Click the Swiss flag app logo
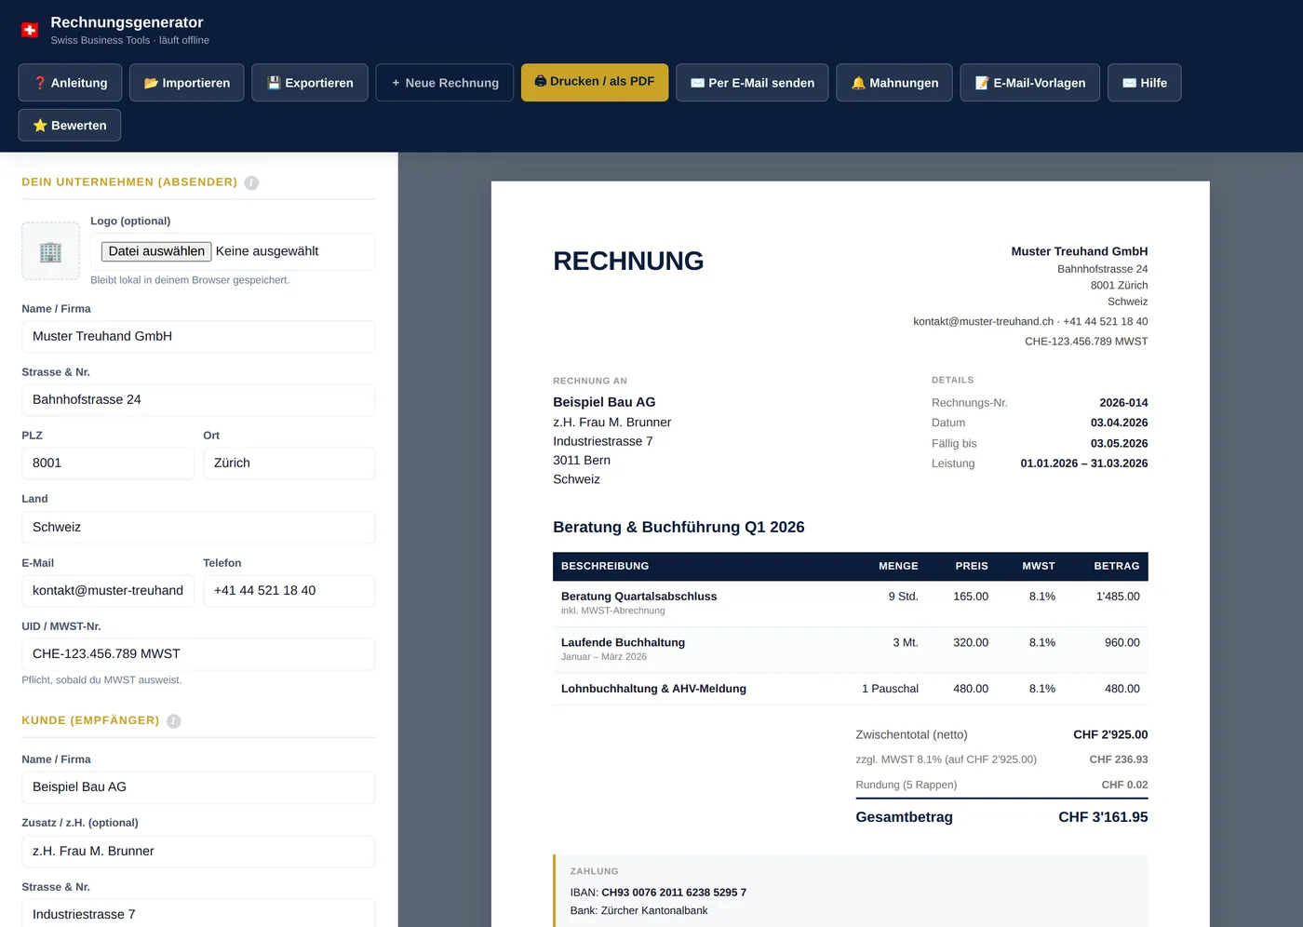Screen dimensions: 1303x927 click(x=30, y=30)
